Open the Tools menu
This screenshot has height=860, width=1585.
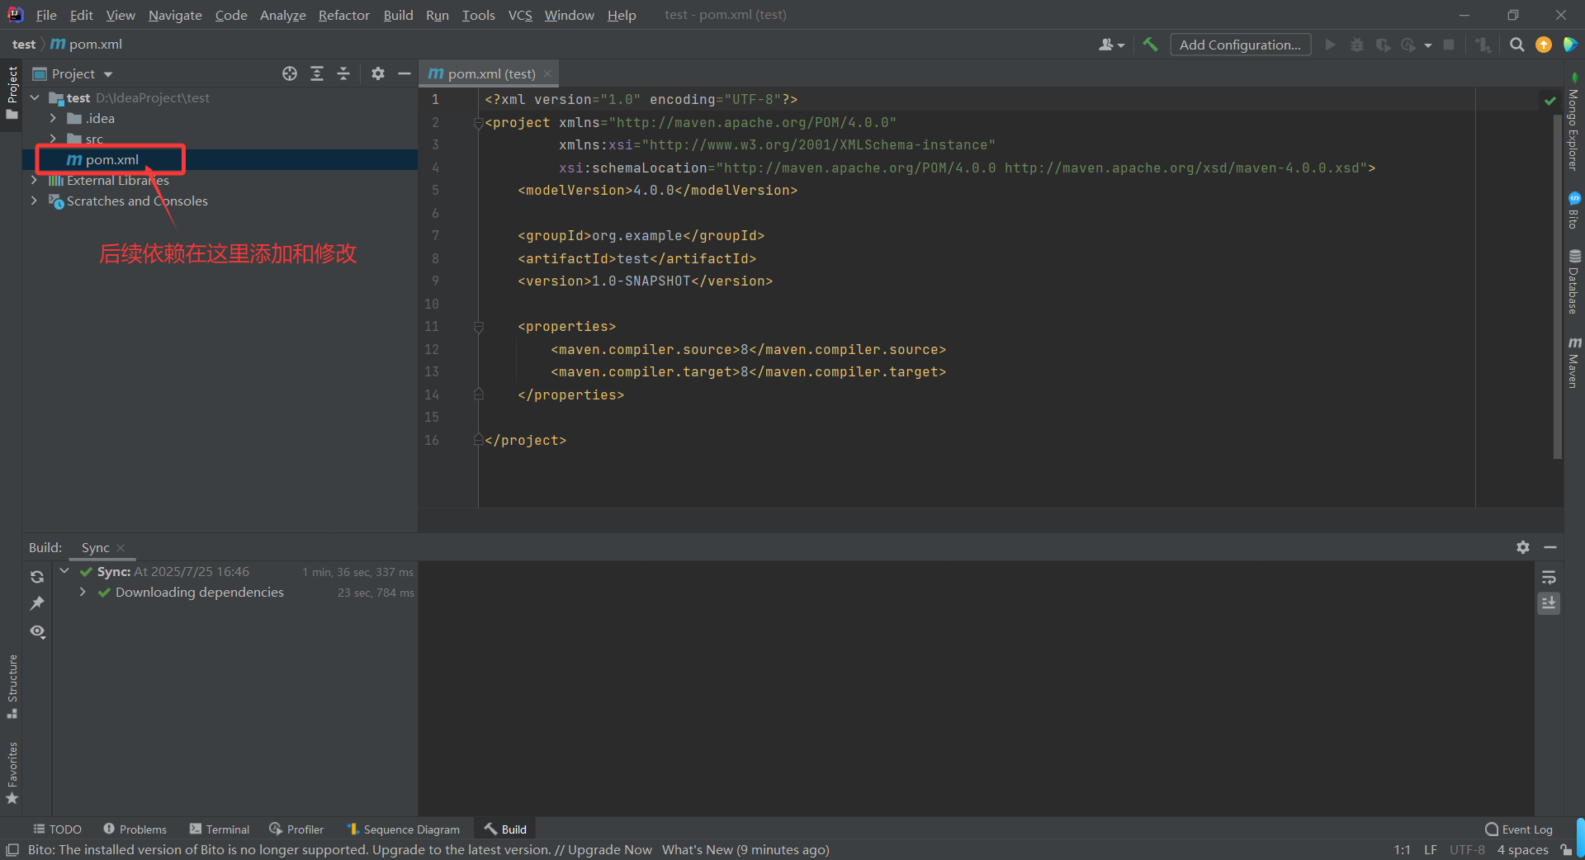(x=478, y=15)
